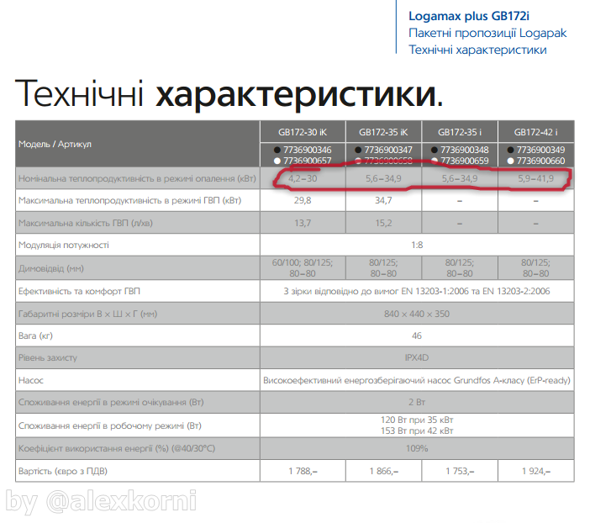Select the GB172-42 i column header
Viewport: 611px width, 523px height.
[x=536, y=133]
